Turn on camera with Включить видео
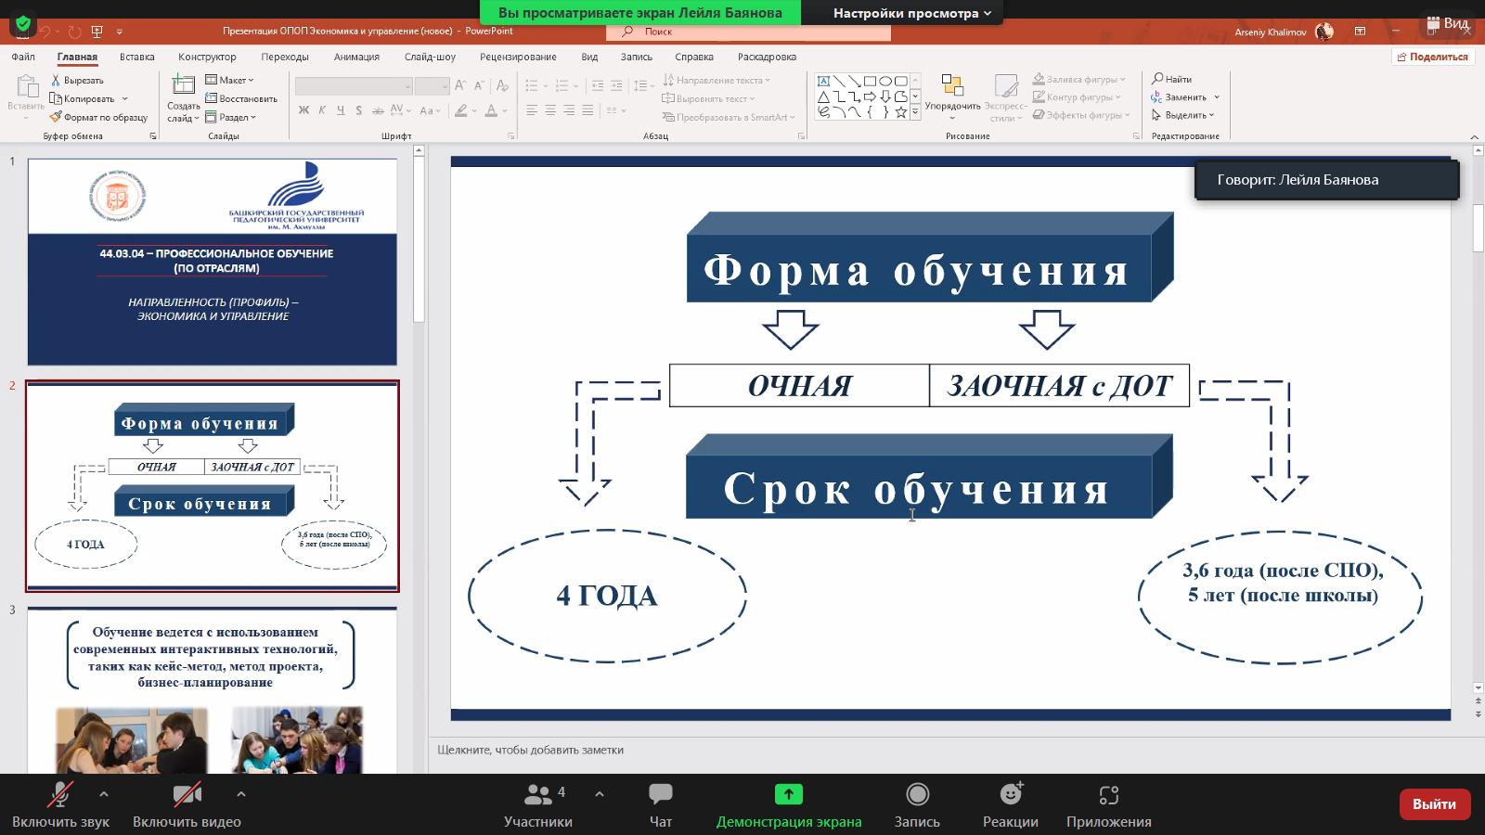The width and height of the screenshot is (1485, 835). point(187,795)
